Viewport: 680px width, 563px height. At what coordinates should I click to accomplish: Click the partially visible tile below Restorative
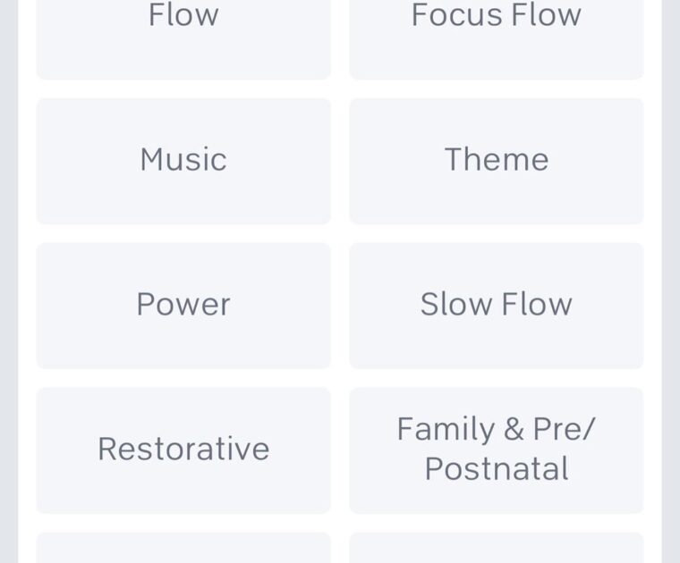(x=183, y=548)
